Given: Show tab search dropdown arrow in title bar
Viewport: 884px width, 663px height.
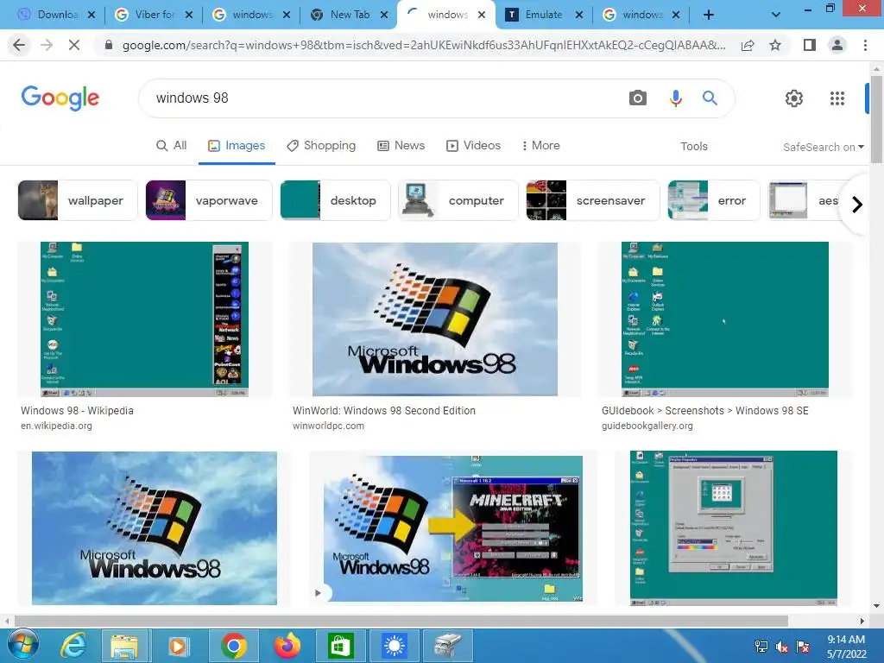Looking at the screenshot, I should click(x=776, y=15).
